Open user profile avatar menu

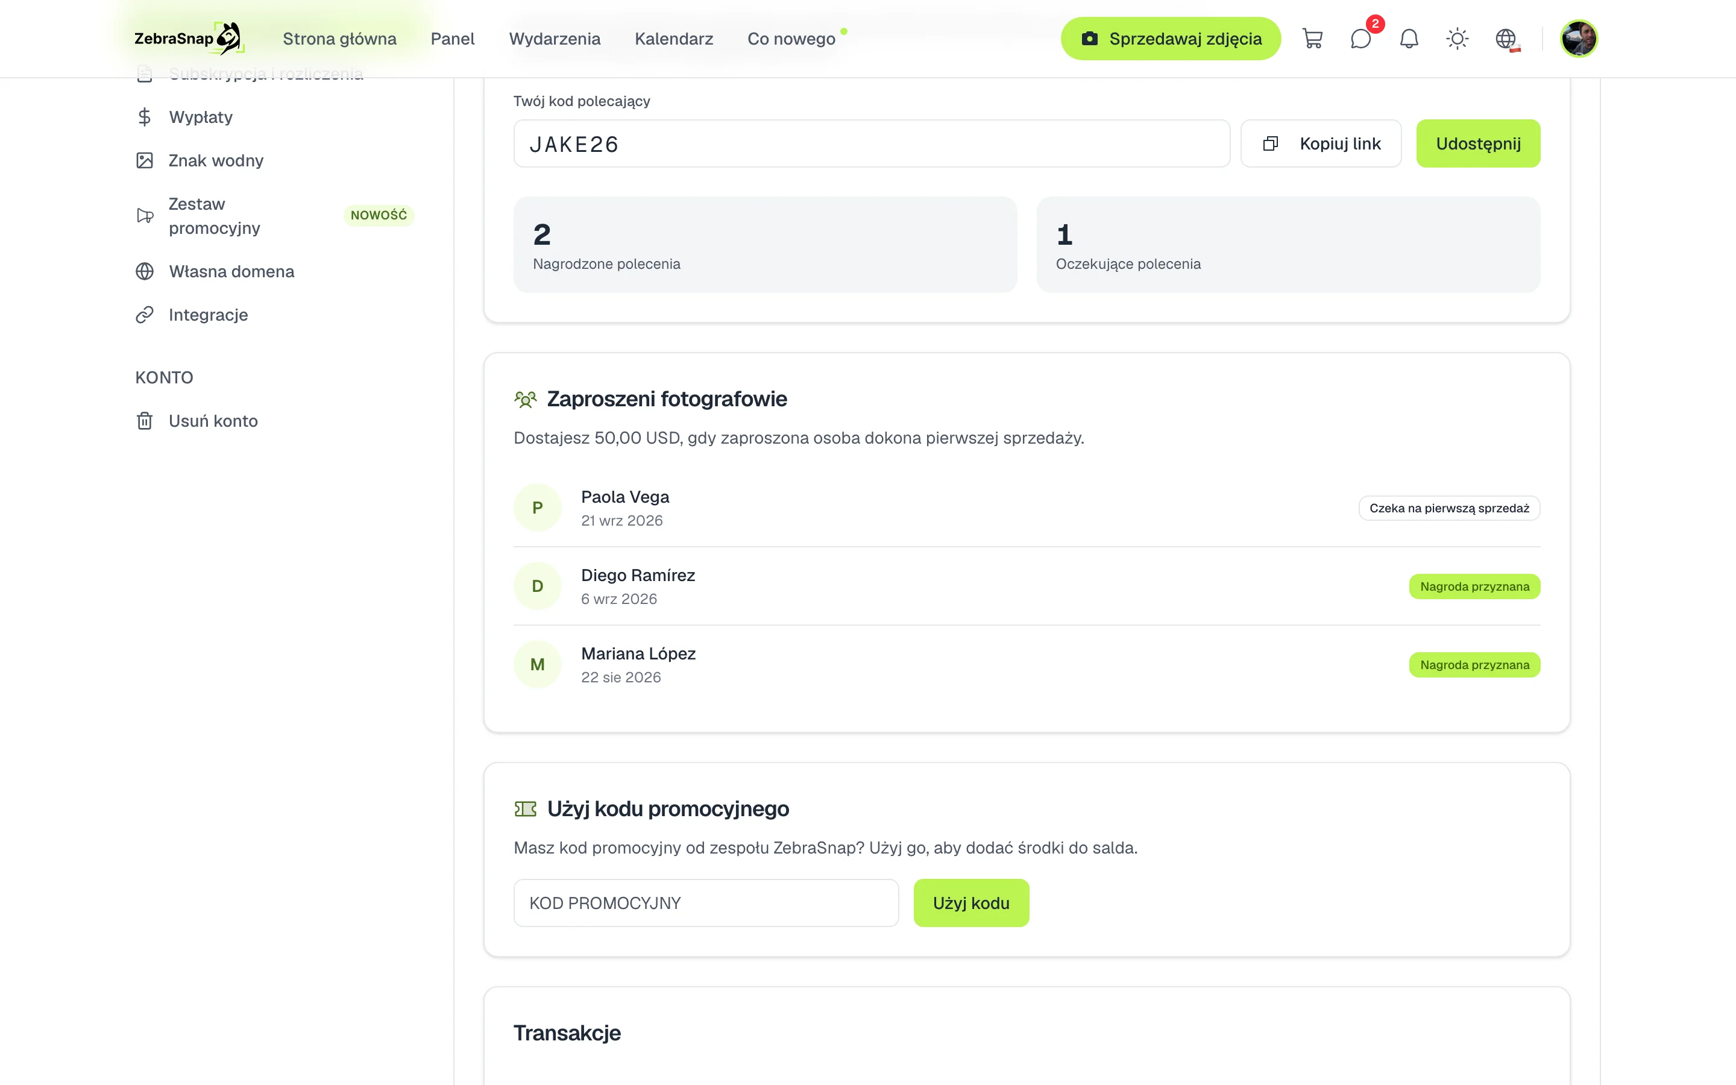click(1578, 39)
